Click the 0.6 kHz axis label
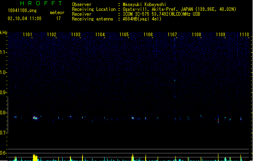This screenshot has height=161, width=253. click(x=3, y=153)
